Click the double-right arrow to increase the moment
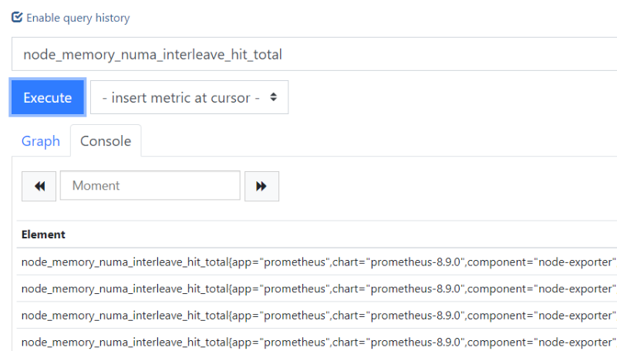This screenshot has height=351, width=617. (261, 186)
